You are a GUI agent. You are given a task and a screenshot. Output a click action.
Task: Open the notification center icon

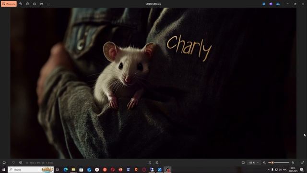[x=302, y=170]
